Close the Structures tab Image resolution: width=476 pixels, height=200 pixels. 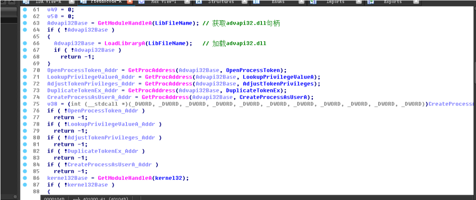pyautogui.click(x=244, y=2)
